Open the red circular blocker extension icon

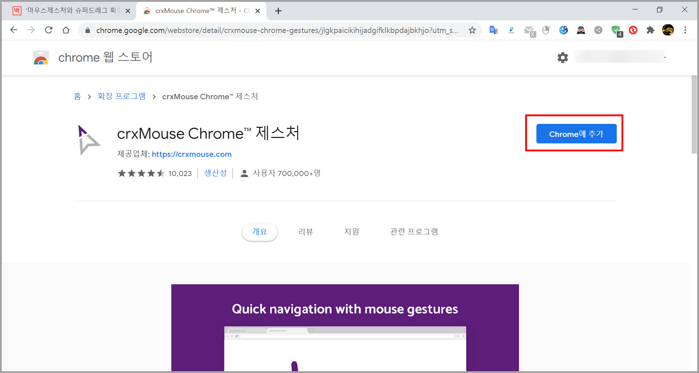pyautogui.click(x=633, y=30)
